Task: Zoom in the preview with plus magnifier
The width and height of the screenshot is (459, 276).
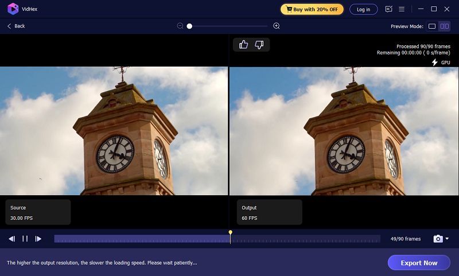Action: pyautogui.click(x=277, y=26)
